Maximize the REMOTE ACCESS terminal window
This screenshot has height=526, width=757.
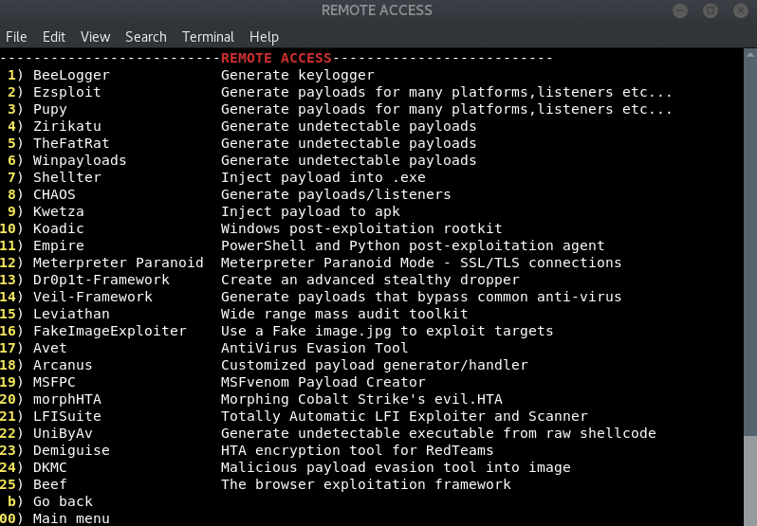(710, 11)
